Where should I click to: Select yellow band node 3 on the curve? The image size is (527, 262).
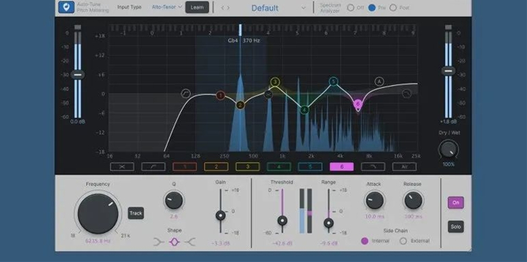[275, 82]
